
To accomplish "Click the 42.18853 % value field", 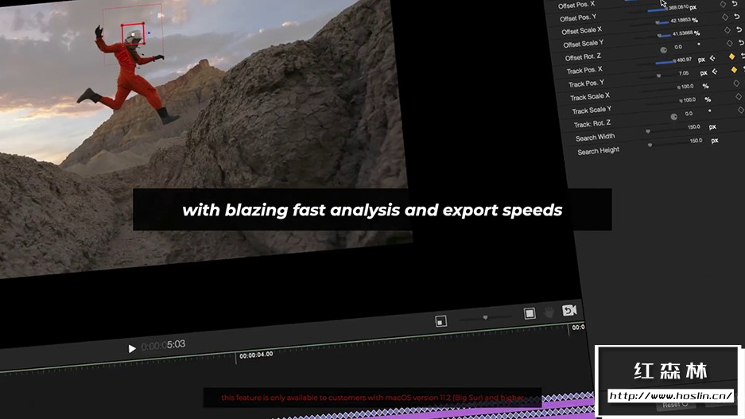I will click(x=681, y=20).
